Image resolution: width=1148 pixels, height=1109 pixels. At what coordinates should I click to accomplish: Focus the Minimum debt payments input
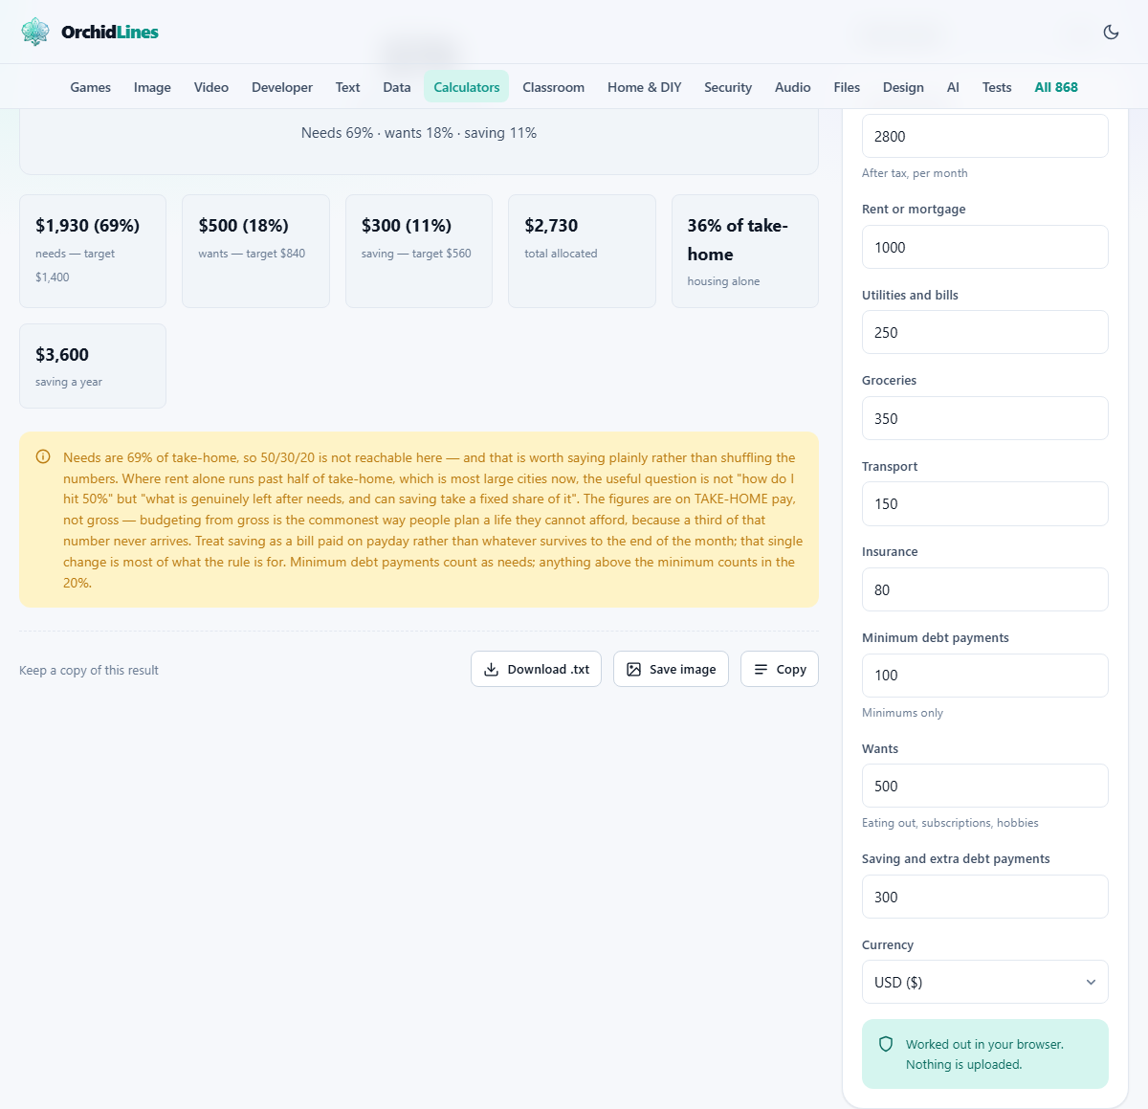tap(985, 676)
